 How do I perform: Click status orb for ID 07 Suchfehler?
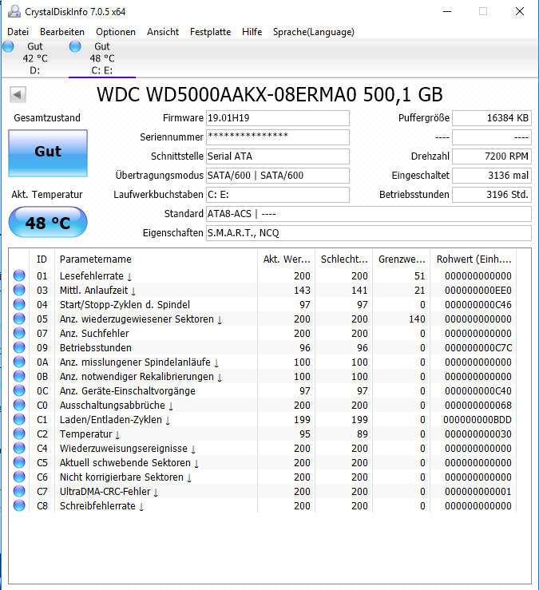(19, 333)
